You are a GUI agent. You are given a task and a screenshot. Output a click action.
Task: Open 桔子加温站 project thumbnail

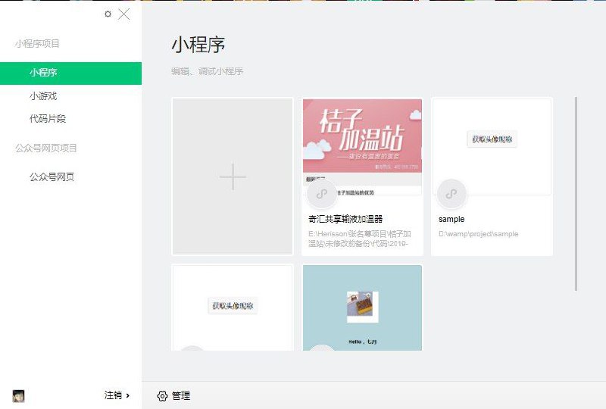[x=362, y=147]
